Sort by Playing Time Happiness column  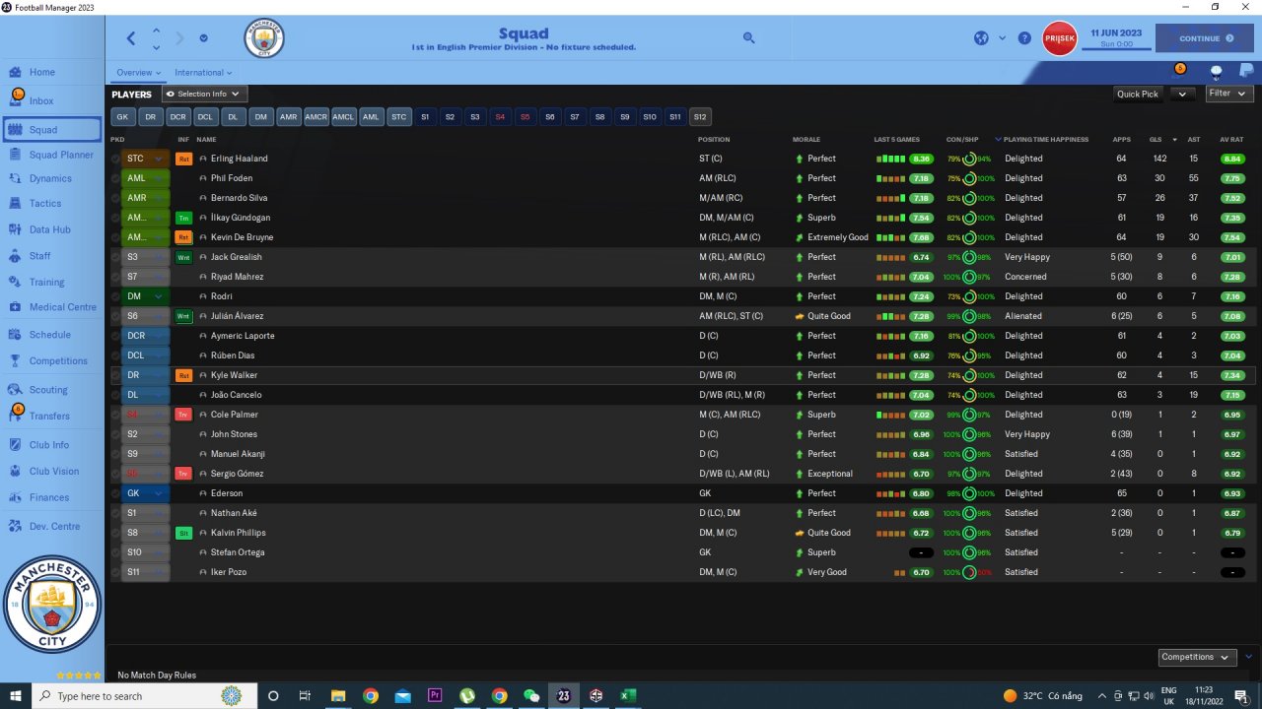(x=1045, y=140)
